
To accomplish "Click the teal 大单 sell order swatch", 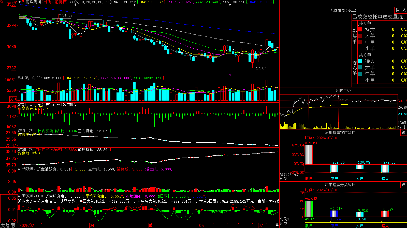I will [x=360, y=67].
